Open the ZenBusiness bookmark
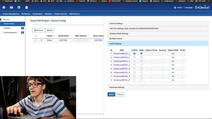Viewport: 212px width, 119px height. pos(167,1)
